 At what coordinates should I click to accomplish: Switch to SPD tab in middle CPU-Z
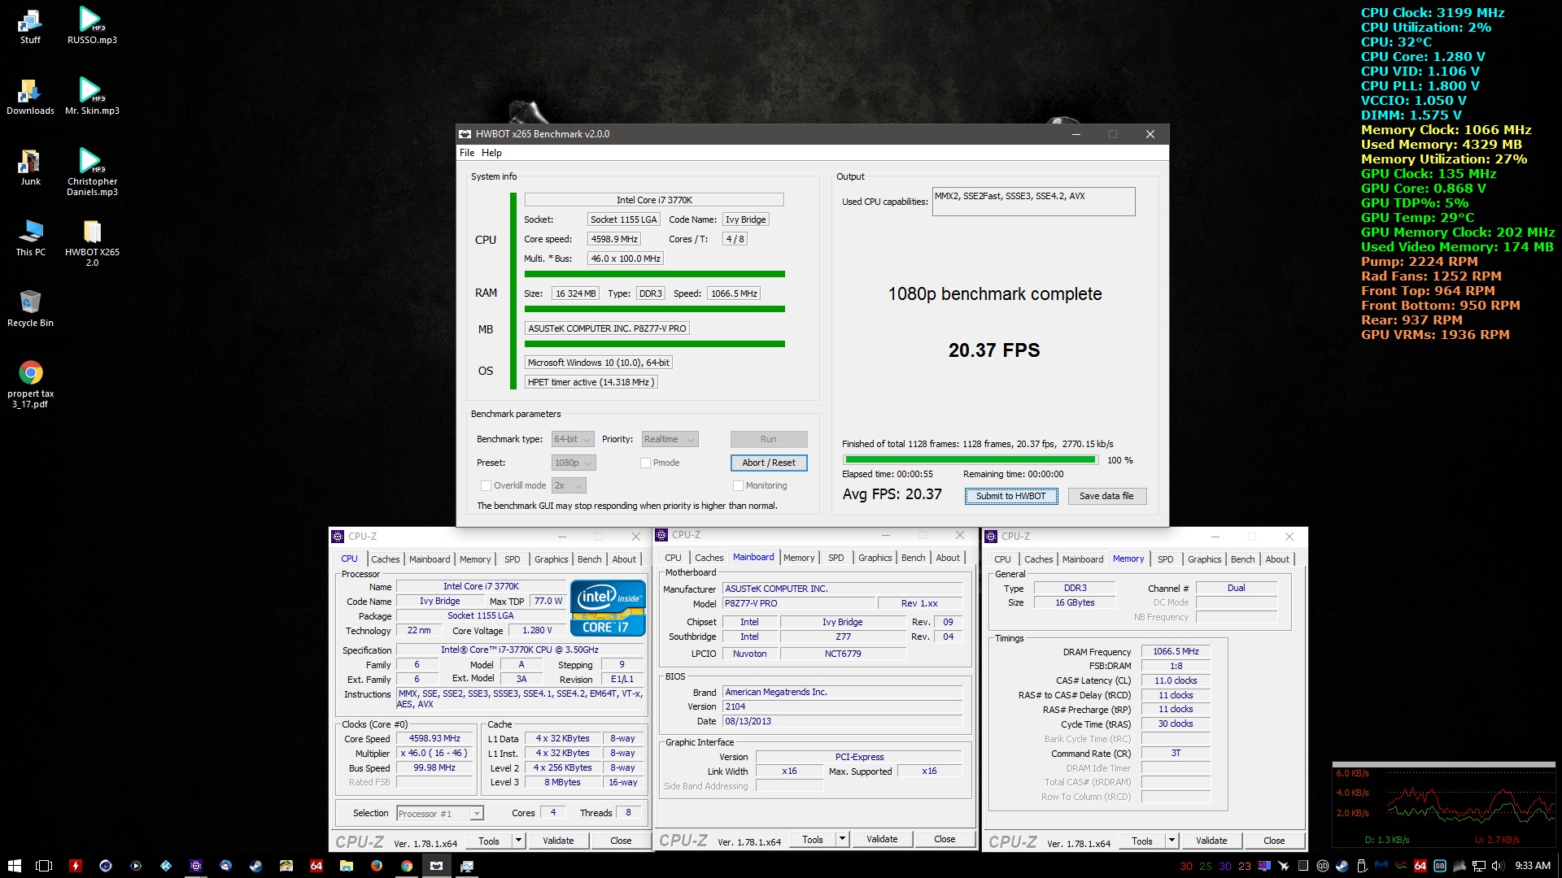coord(836,558)
